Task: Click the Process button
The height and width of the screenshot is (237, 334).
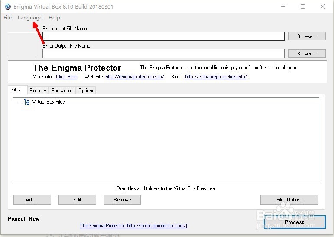Action: [x=295, y=222]
